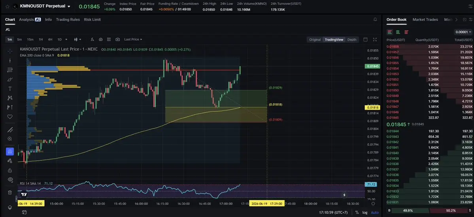Select the 1H timeframe

click(41, 39)
